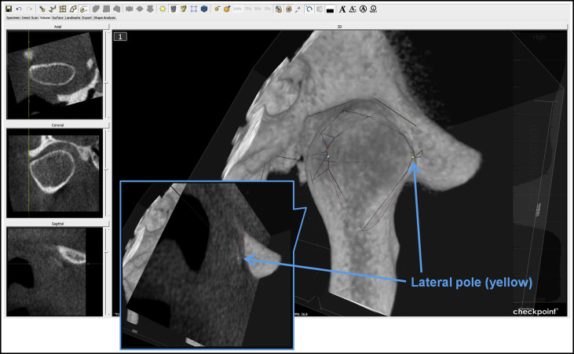Set opacity to 100% preset
Image resolution: width=574 pixels, height=354 pixels.
click(236, 9)
